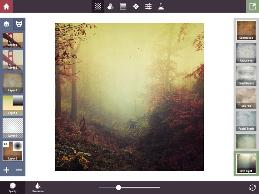Add a new layer with plus
The height and width of the screenshot is (194, 259).
[6, 170]
